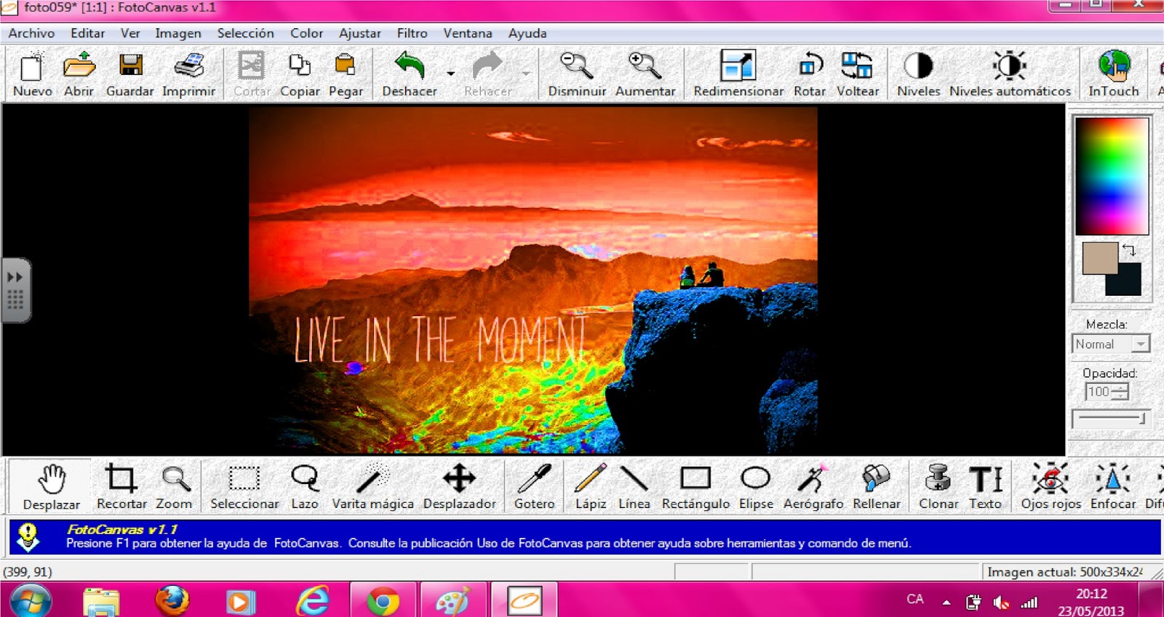The width and height of the screenshot is (1164, 617).
Task: Open the Windows Start button
Action: pyautogui.click(x=31, y=601)
